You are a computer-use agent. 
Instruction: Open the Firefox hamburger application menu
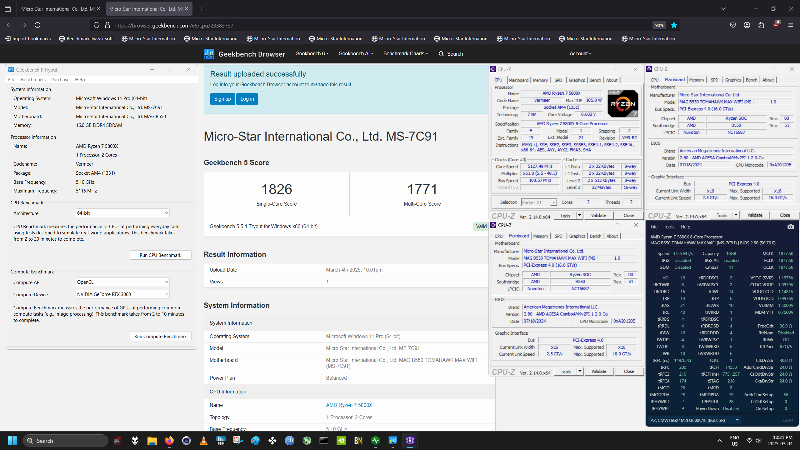(791, 25)
